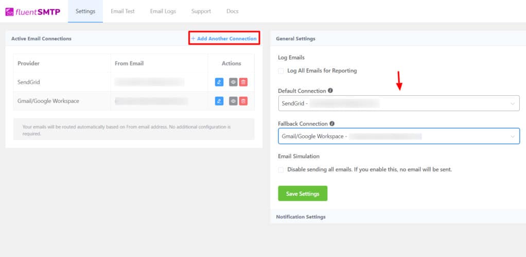The height and width of the screenshot is (257, 526).
Task: View the SendGrid connection details
Action: click(x=233, y=82)
